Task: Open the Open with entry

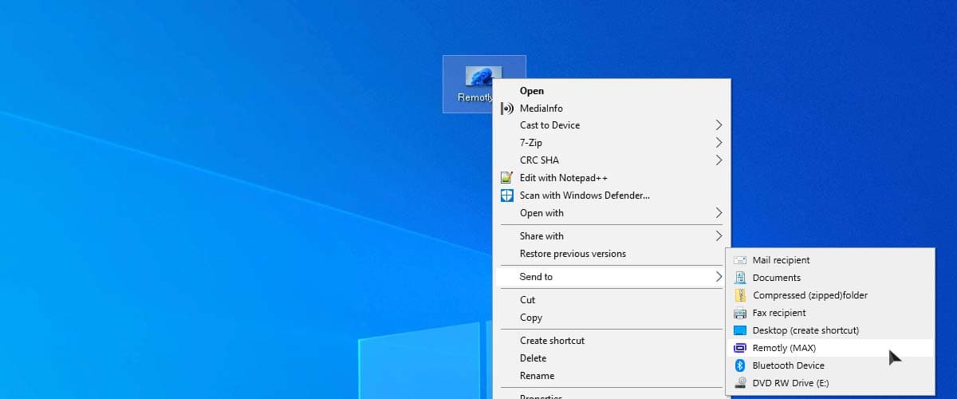Action: (612, 213)
